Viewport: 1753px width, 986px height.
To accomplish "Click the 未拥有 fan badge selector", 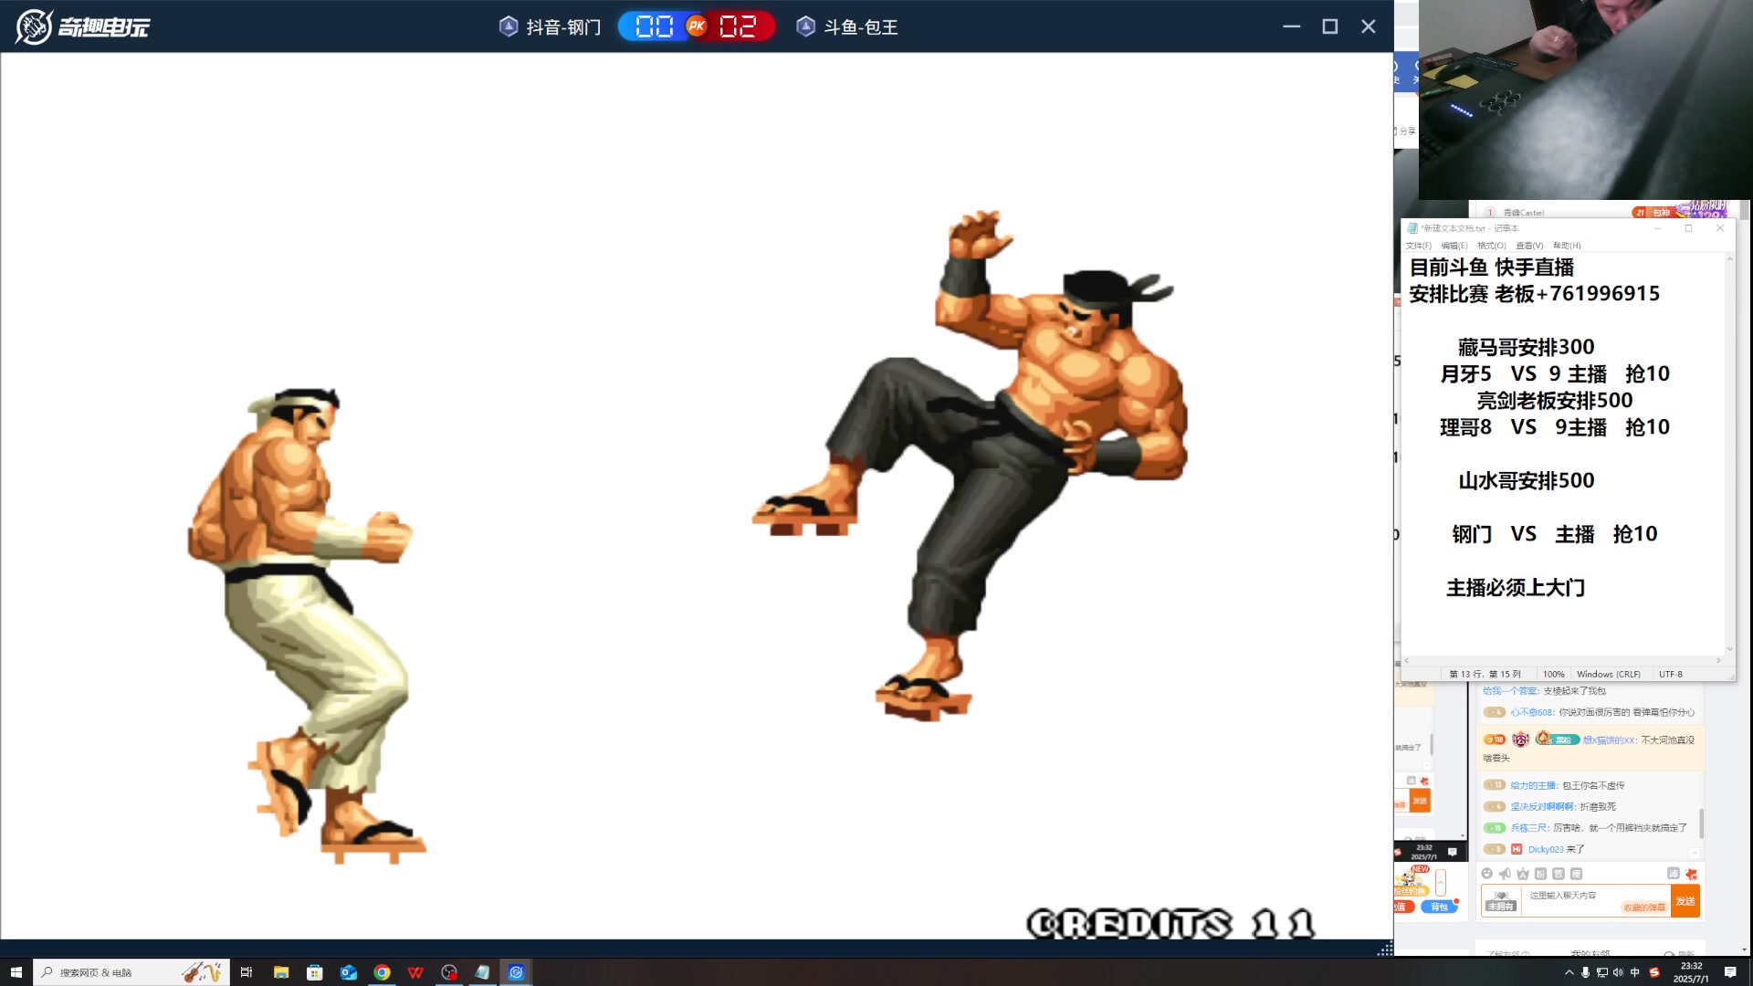I will point(1500,900).
